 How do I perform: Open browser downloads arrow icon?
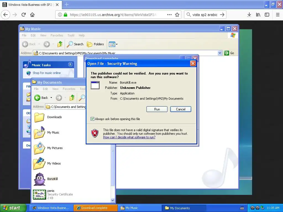point(249,15)
